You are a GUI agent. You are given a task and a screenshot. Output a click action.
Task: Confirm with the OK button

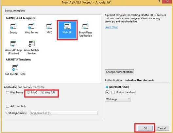pyautogui.click(x=145, y=128)
